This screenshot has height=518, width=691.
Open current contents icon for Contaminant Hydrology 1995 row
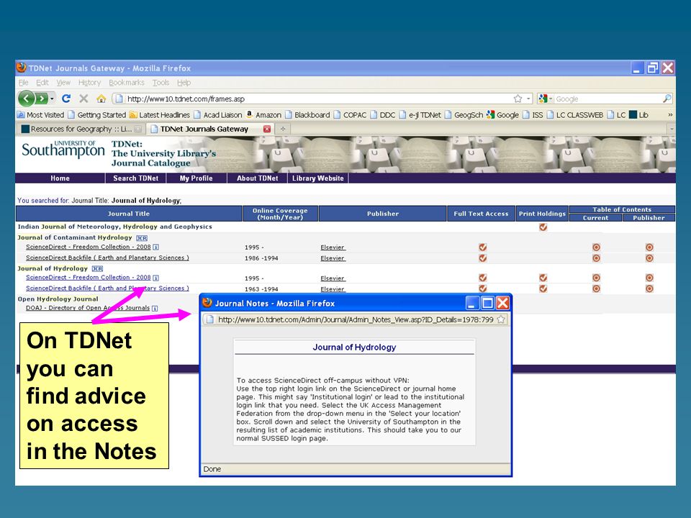pyautogui.click(x=596, y=247)
